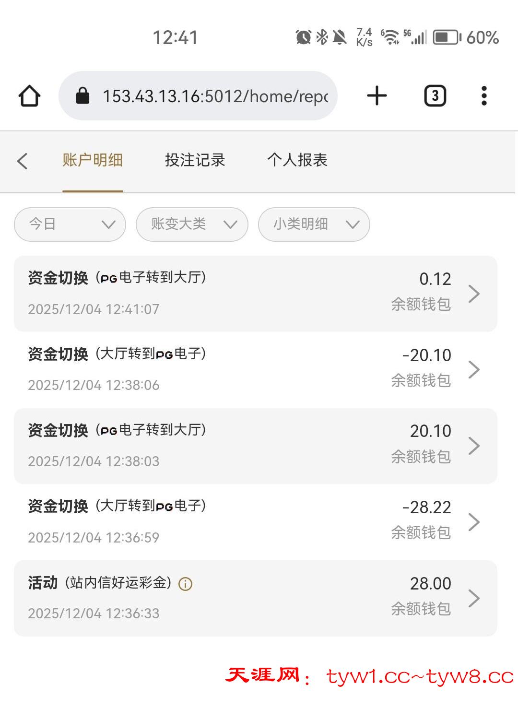518x708 pixels.
Task: Switch to the 投注记录 tab
Action: tap(195, 160)
